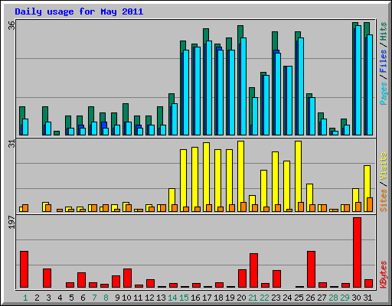
Task: Click day label 10 on the axis
Action: click(x=126, y=298)
